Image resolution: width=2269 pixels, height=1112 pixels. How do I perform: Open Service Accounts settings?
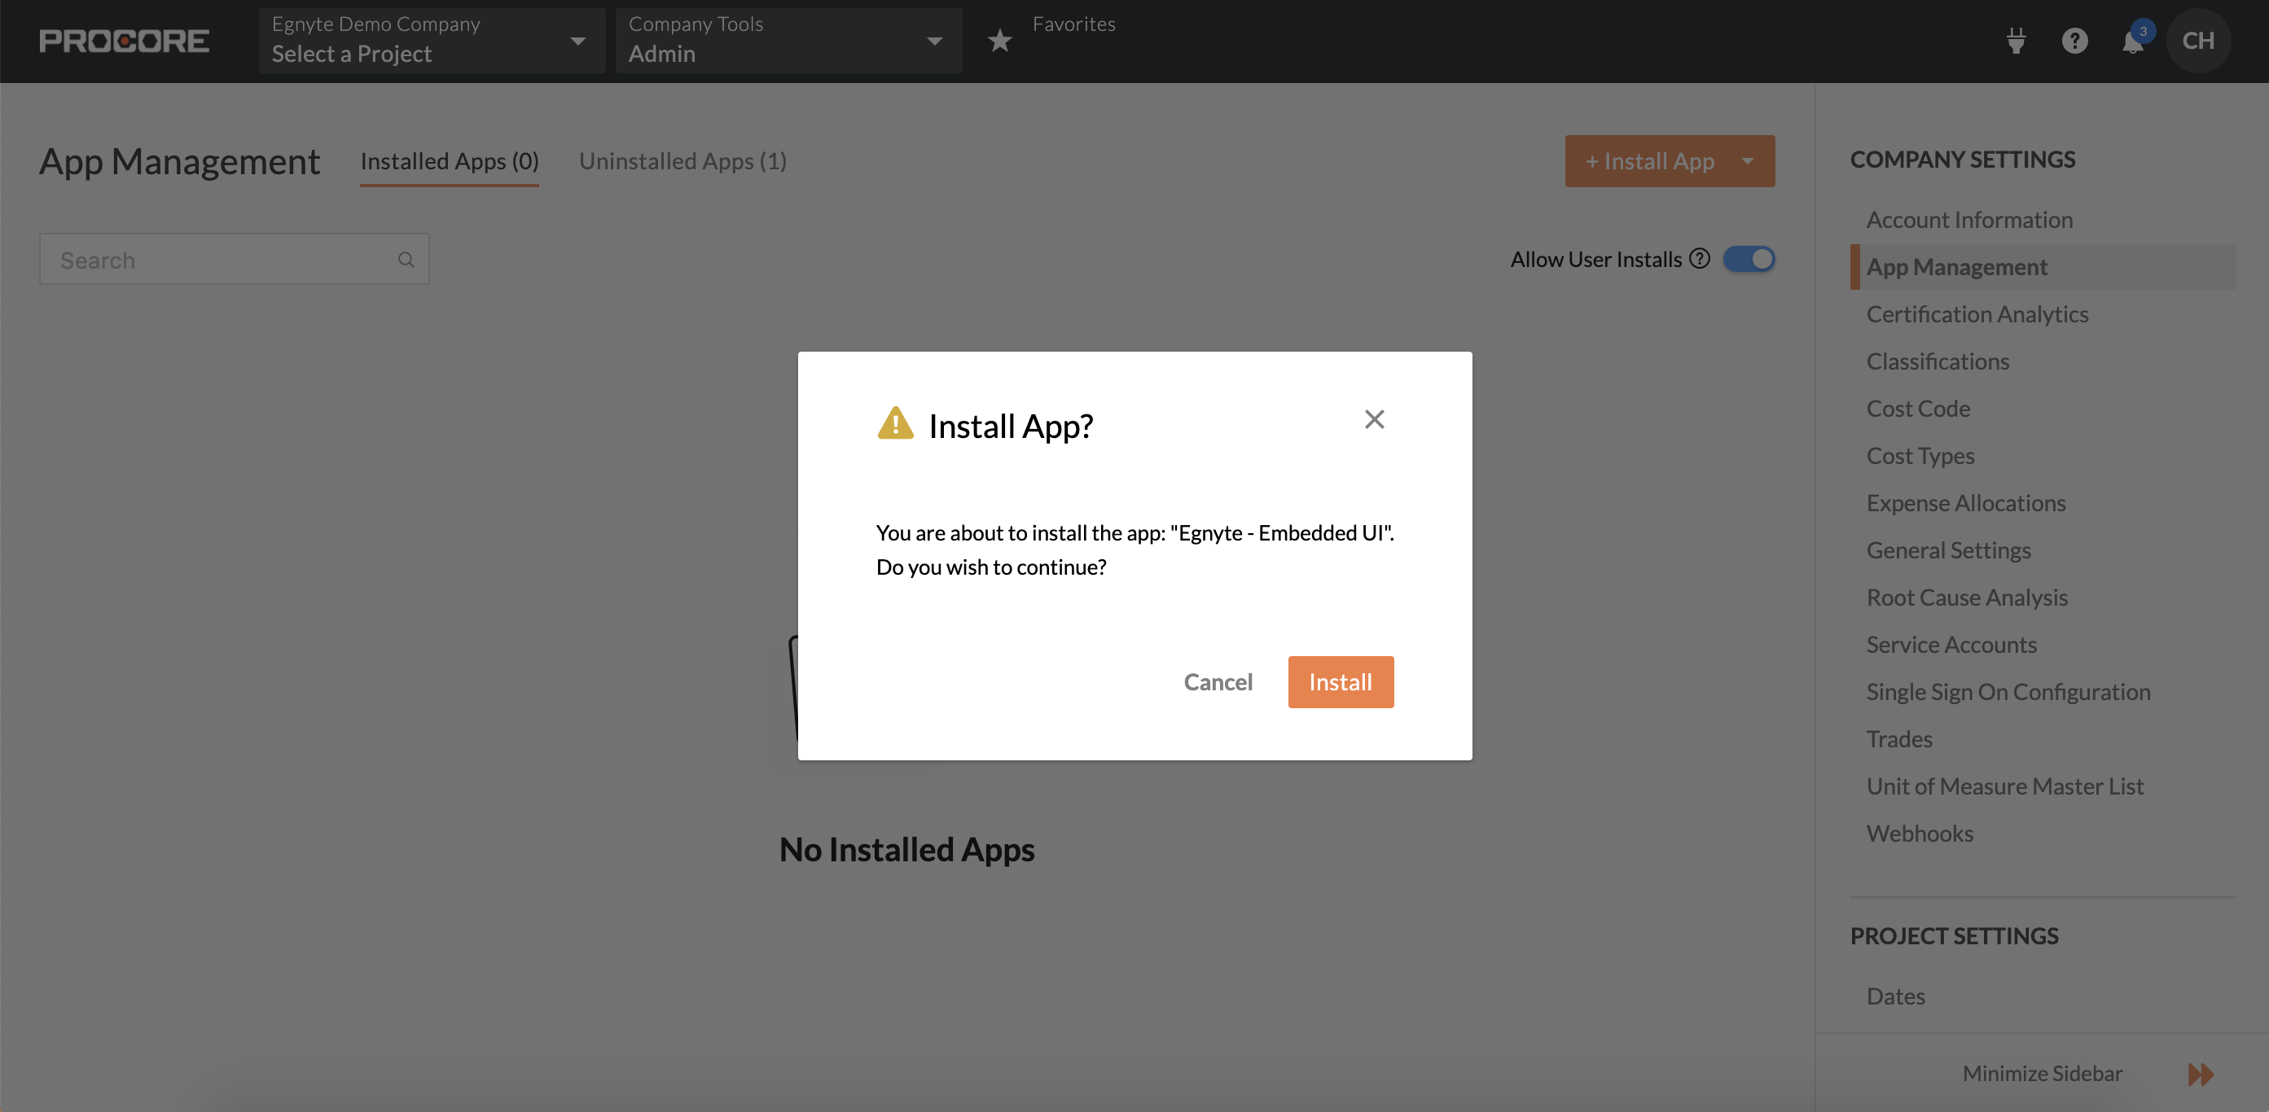pos(1951,645)
